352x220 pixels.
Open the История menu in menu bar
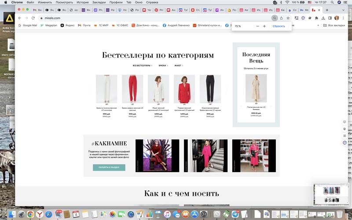click(83, 3)
